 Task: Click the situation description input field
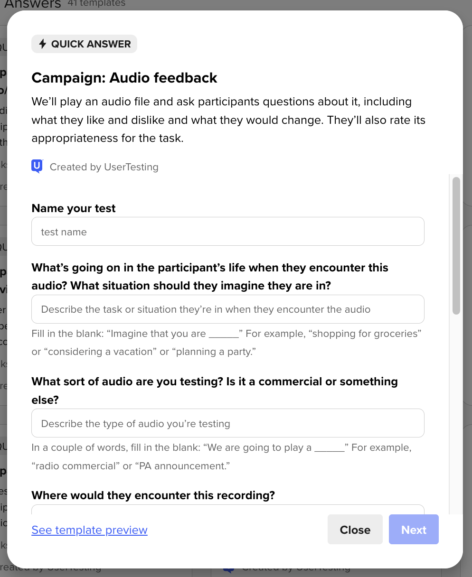227,309
